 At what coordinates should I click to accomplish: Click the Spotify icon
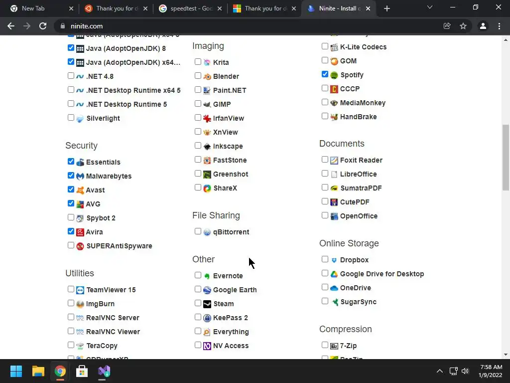[334, 75]
